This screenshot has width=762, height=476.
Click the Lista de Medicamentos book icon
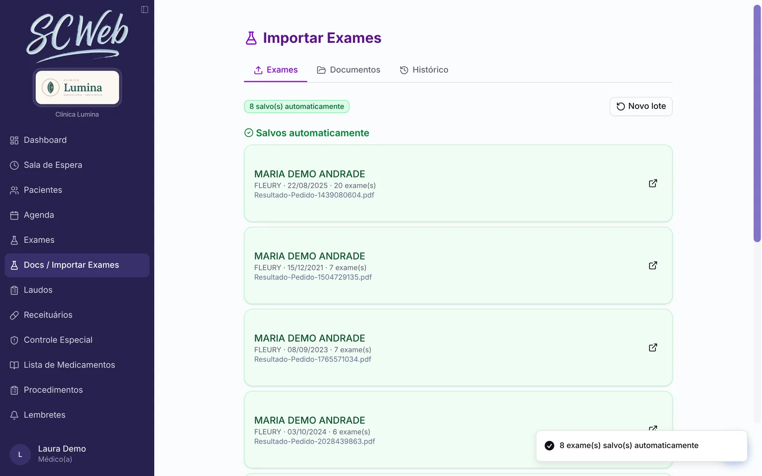[14, 365]
